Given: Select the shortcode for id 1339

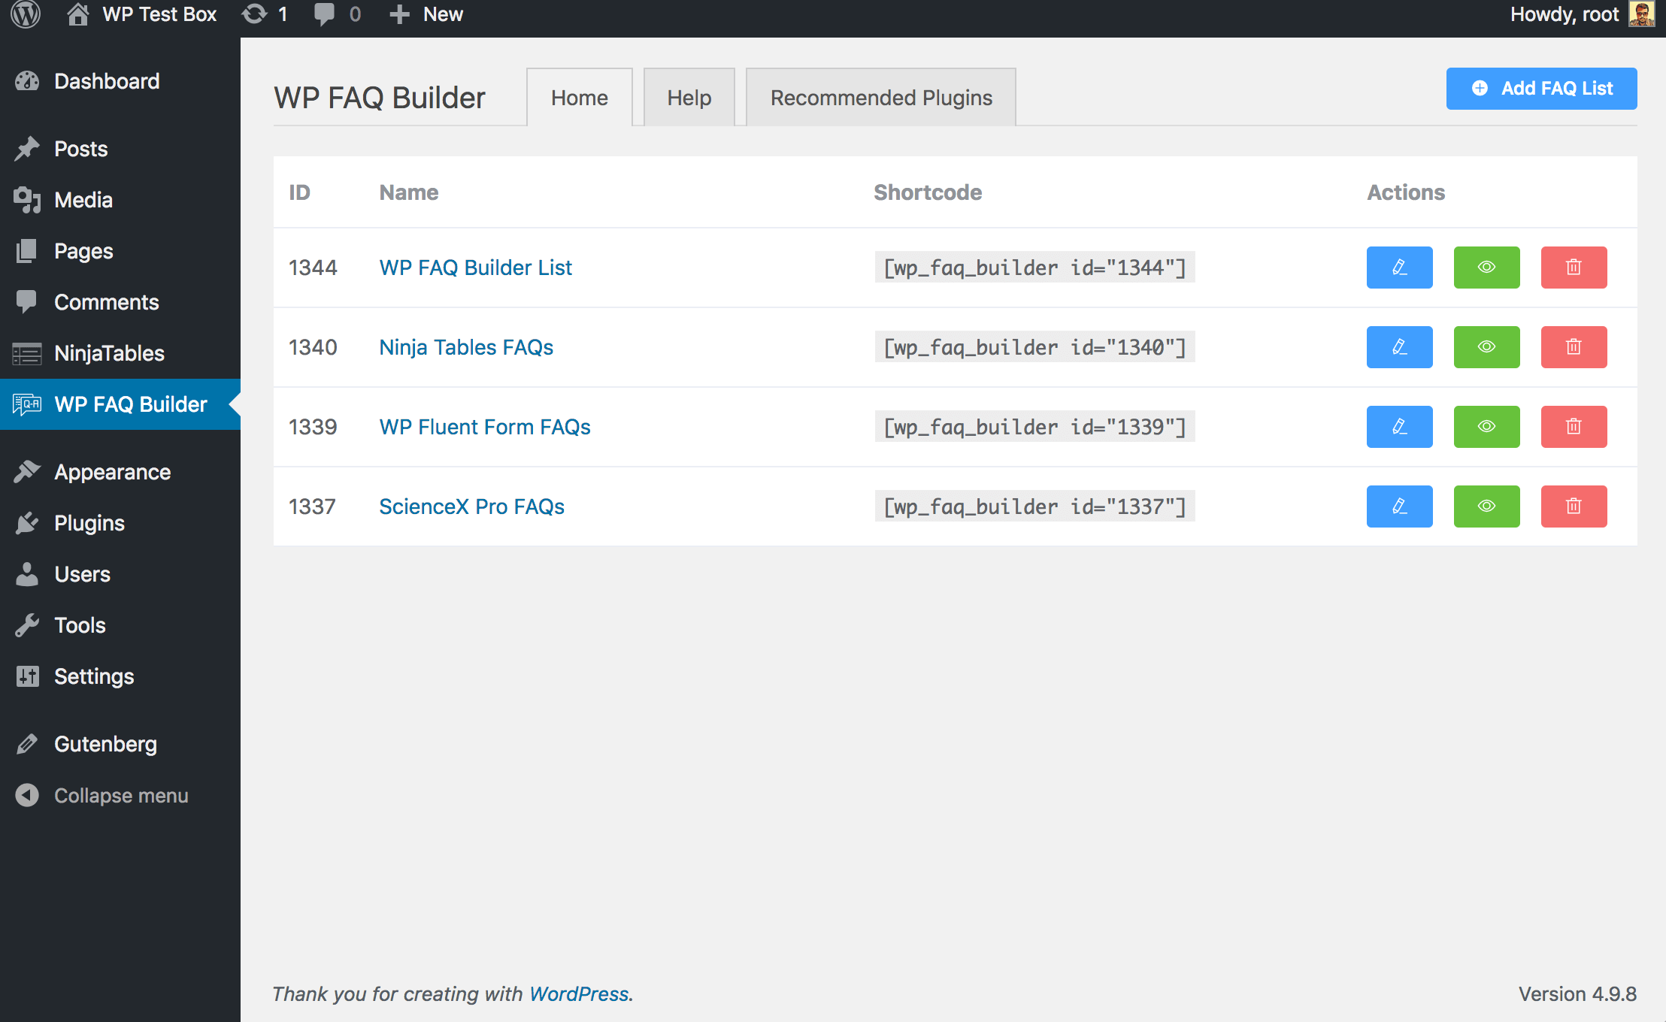Looking at the screenshot, I should point(1034,427).
